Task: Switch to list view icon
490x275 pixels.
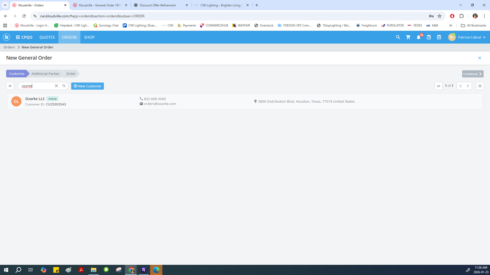Action: click(x=480, y=86)
